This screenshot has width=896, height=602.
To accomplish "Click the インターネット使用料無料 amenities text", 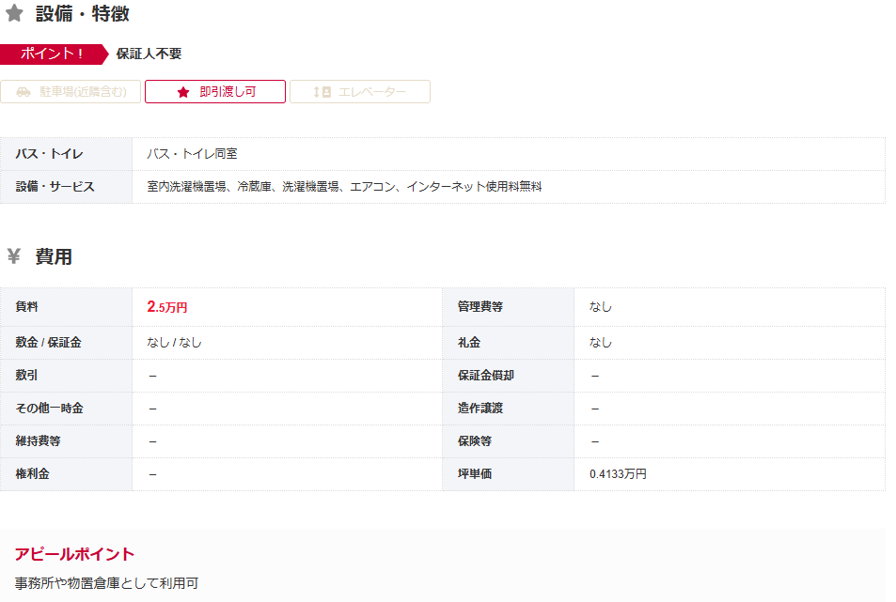I will 474,187.
